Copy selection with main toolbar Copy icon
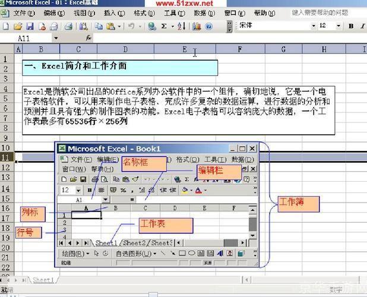The image size is (367, 297). [x=99, y=26]
